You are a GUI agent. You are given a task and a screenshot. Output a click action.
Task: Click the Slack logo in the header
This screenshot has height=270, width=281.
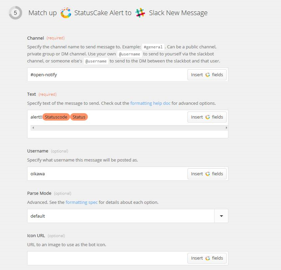pyautogui.click(x=140, y=13)
